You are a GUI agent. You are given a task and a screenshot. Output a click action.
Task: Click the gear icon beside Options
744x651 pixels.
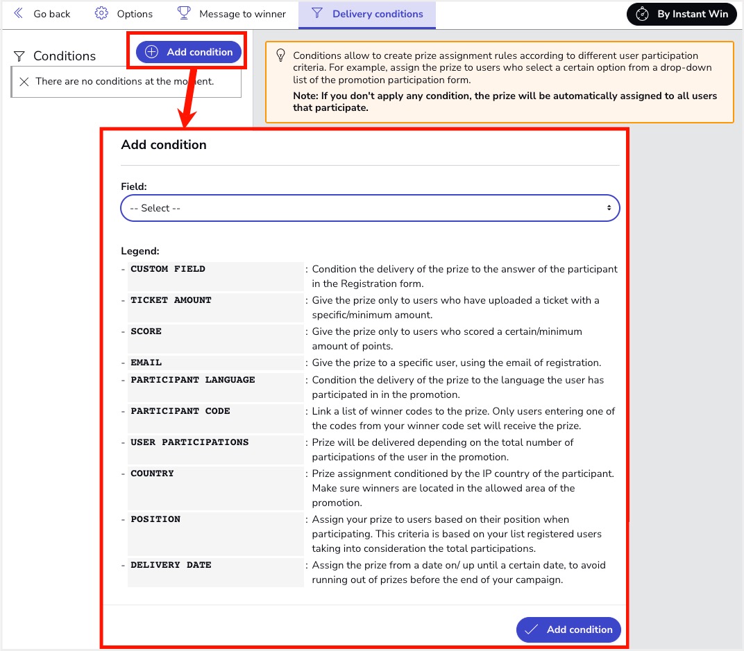[x=101, y=14]
